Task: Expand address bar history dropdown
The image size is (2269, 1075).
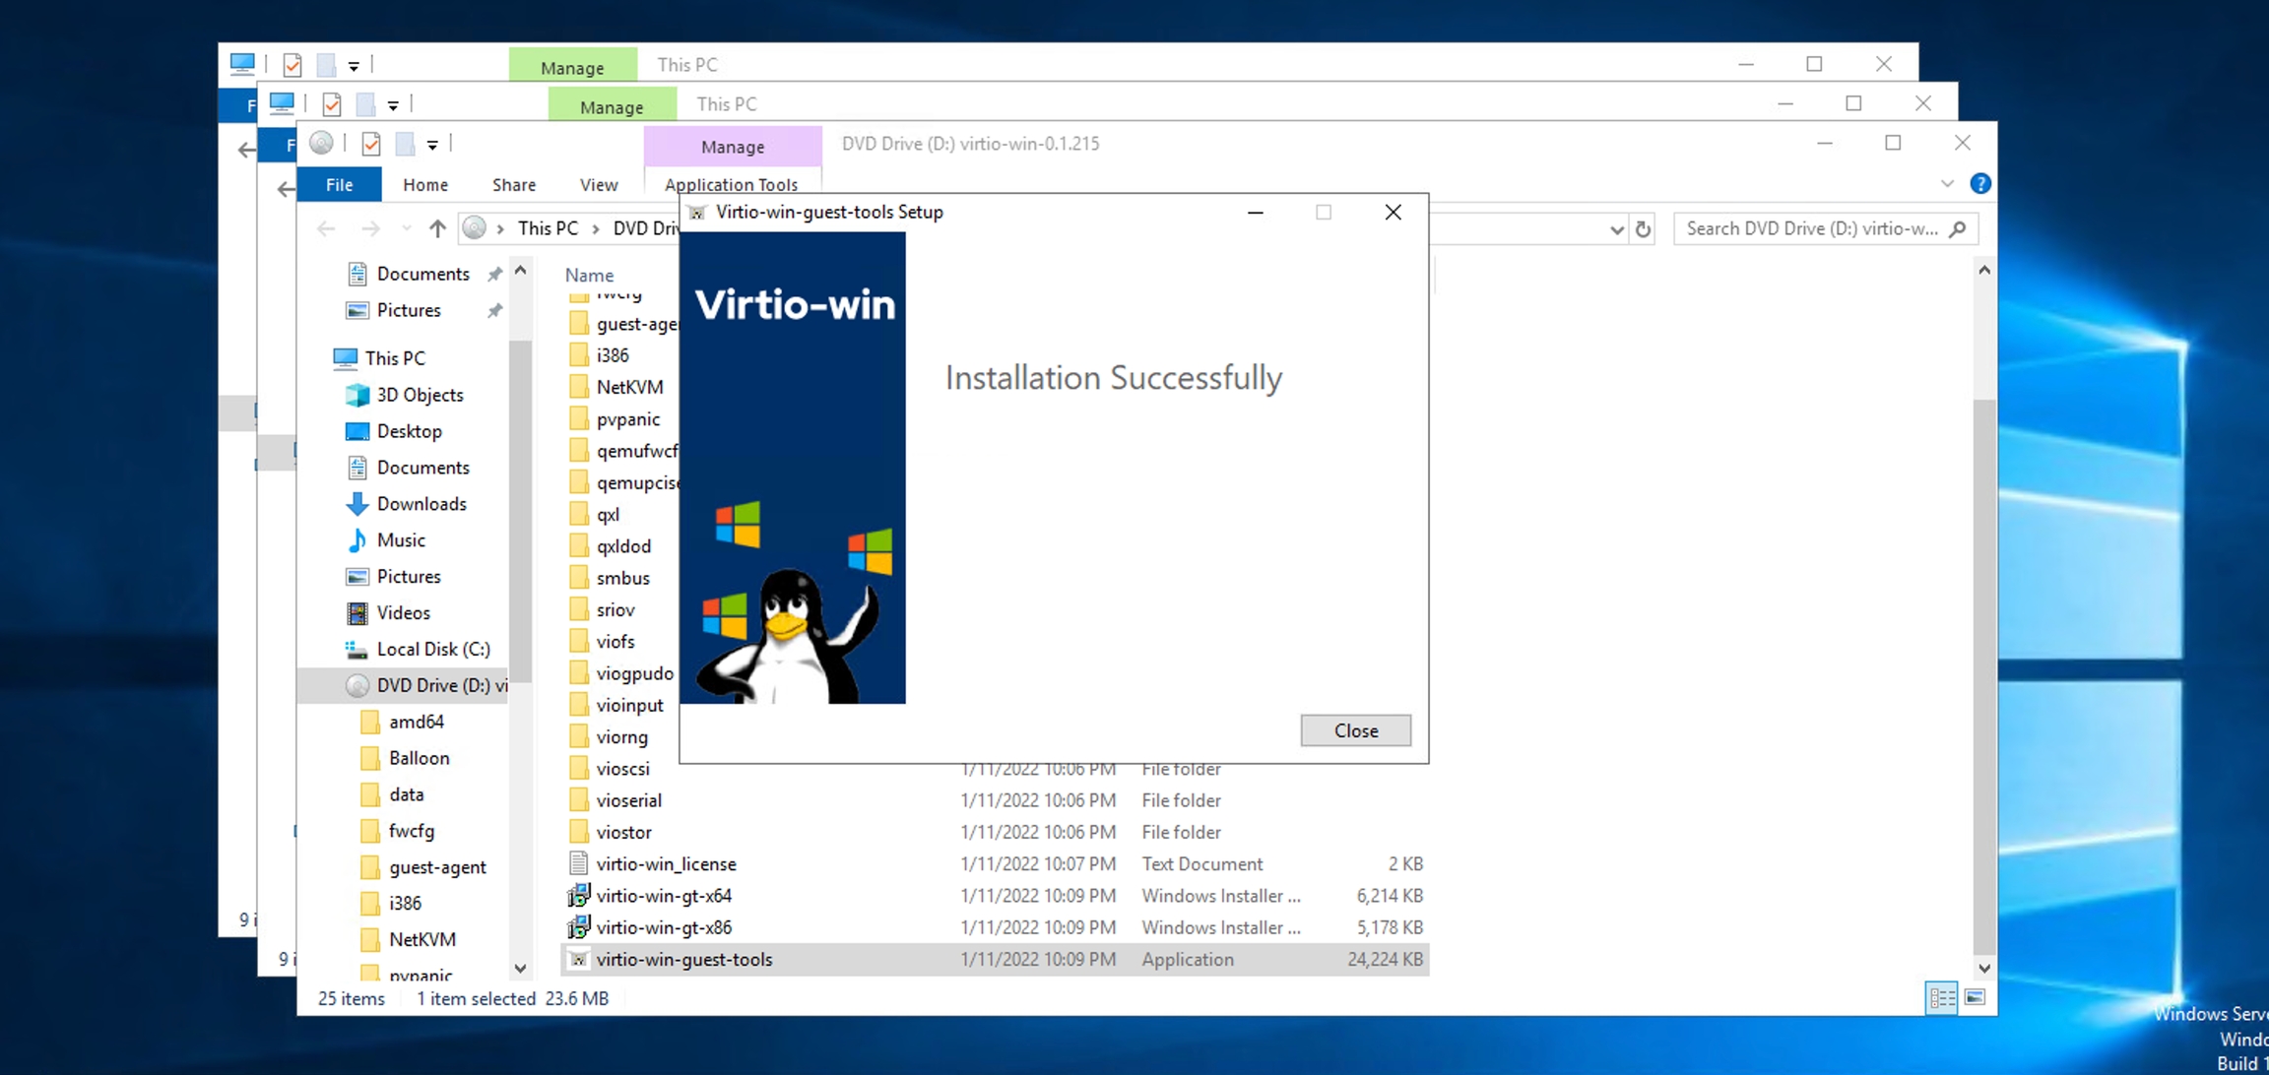Action: point(1616,229)
